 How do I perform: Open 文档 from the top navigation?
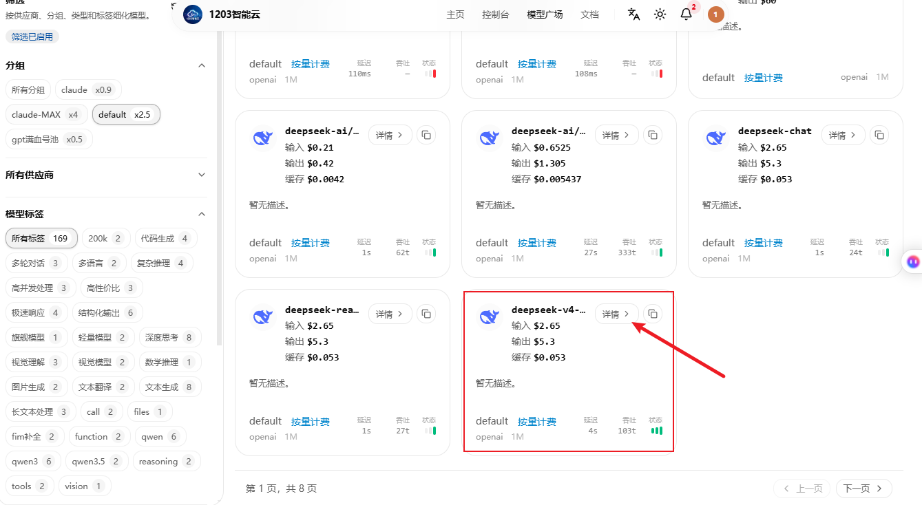click(589, 14)
